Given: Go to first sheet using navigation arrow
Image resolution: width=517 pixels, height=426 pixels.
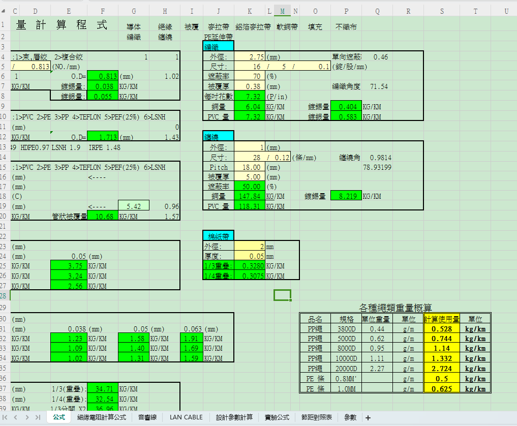Looking at the screenshot, I should pos(6,417).
